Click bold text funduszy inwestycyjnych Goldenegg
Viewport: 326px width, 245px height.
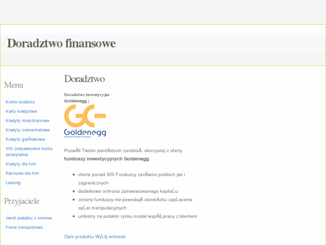[106, 159]
